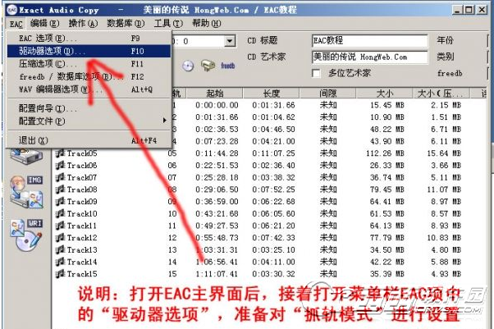Choose 压缩选项(C)... menu entry
Viewport: 494px width, 329px height.
pyautogui.click(x=89, y=64)
